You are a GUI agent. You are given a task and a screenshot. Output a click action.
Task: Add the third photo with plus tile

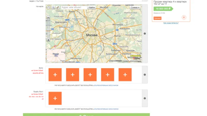tap(90, 74)
